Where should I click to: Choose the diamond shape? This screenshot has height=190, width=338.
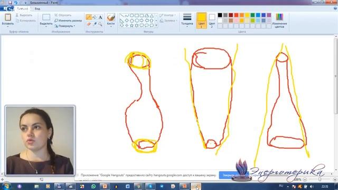[x=127, y=21]
